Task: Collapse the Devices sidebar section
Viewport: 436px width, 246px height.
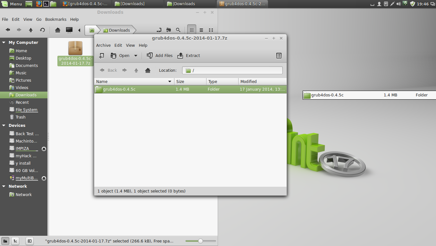Action: [4, 125]
